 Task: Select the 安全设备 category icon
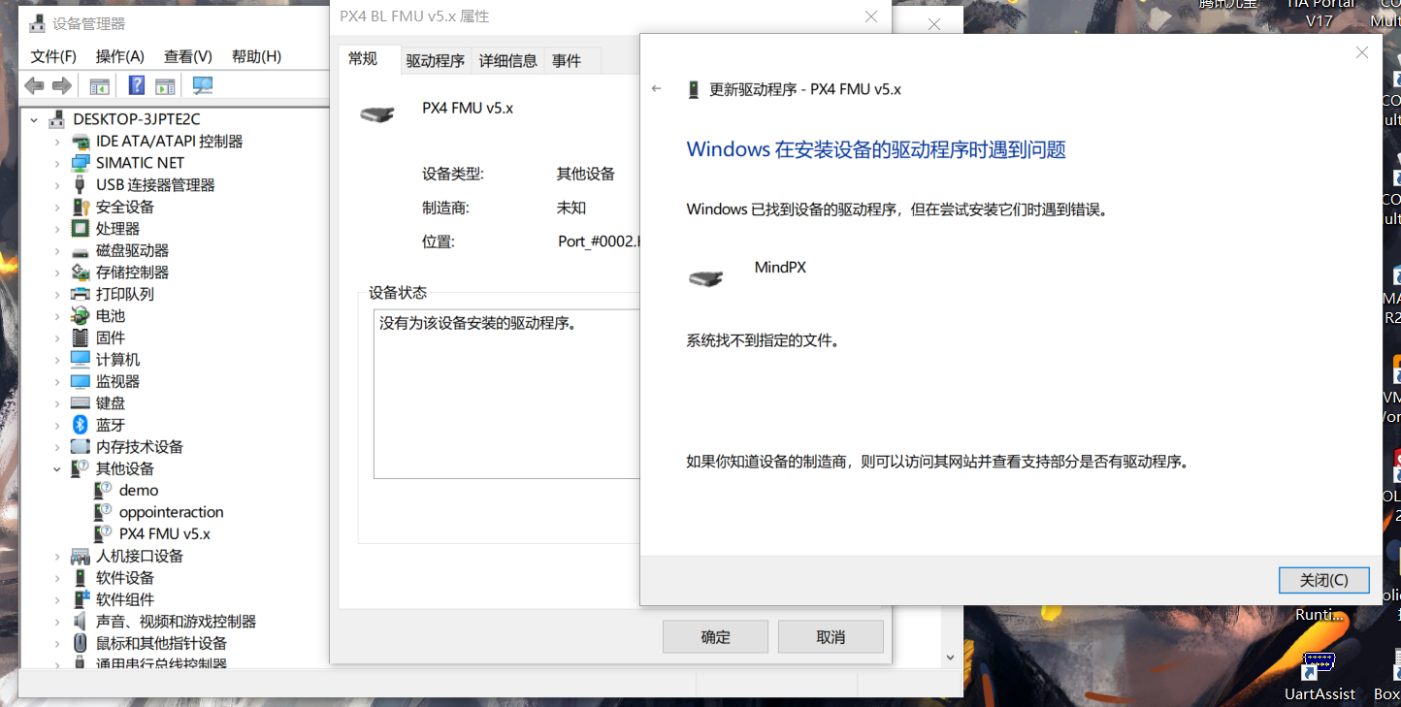(x=81, y=207)
